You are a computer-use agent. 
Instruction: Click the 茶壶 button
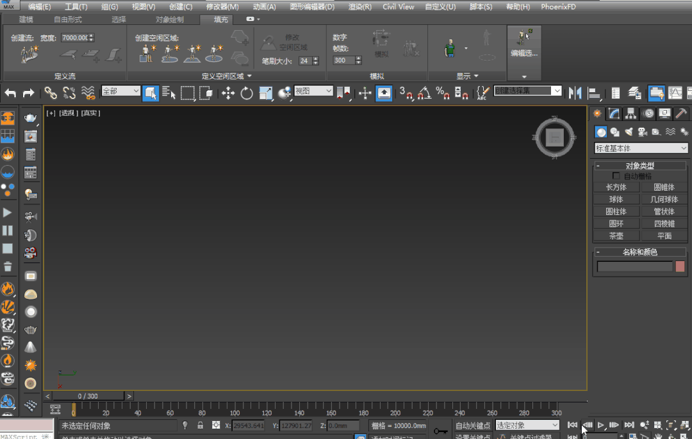coord(616,236)
